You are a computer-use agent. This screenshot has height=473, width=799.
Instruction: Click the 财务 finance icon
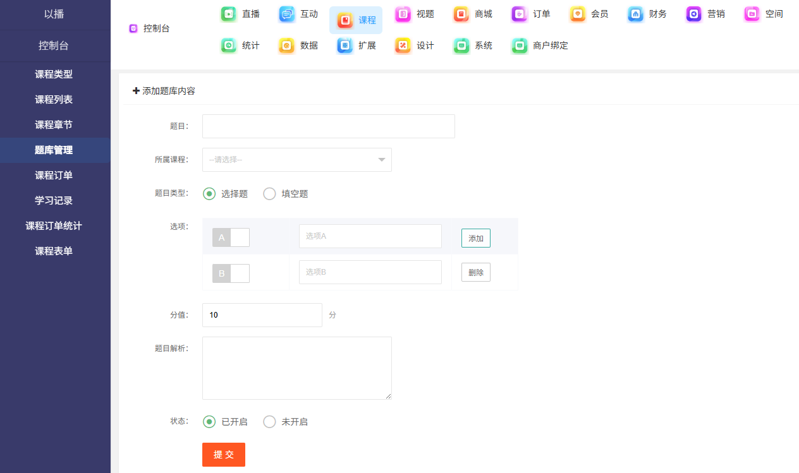pos(636,14)
